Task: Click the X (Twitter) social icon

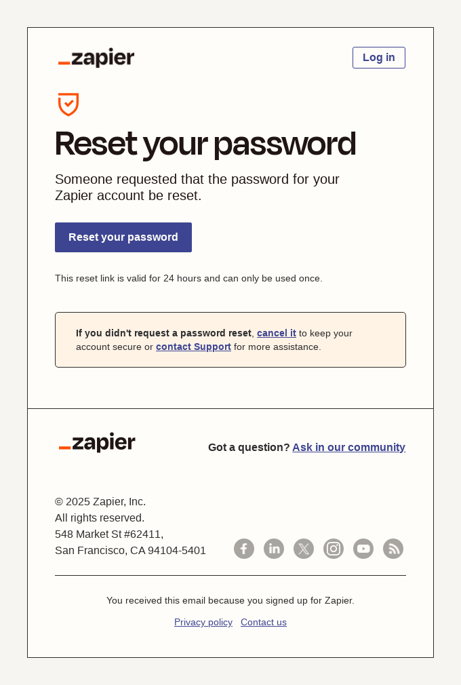Action: tap(304, 549)
